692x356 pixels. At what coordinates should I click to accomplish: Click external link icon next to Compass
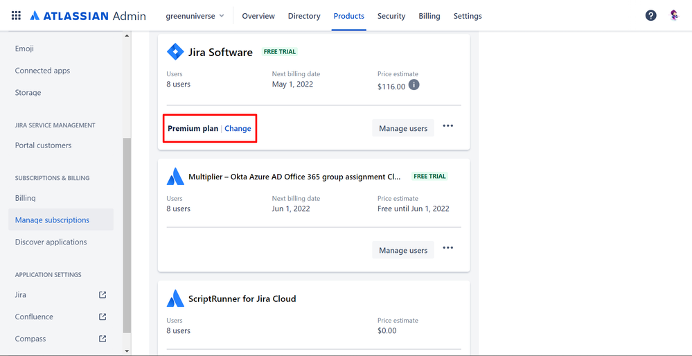(103, 339)
